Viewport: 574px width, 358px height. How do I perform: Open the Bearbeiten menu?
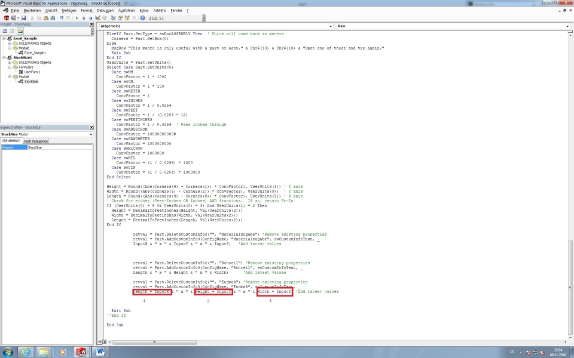pos(32,11)
